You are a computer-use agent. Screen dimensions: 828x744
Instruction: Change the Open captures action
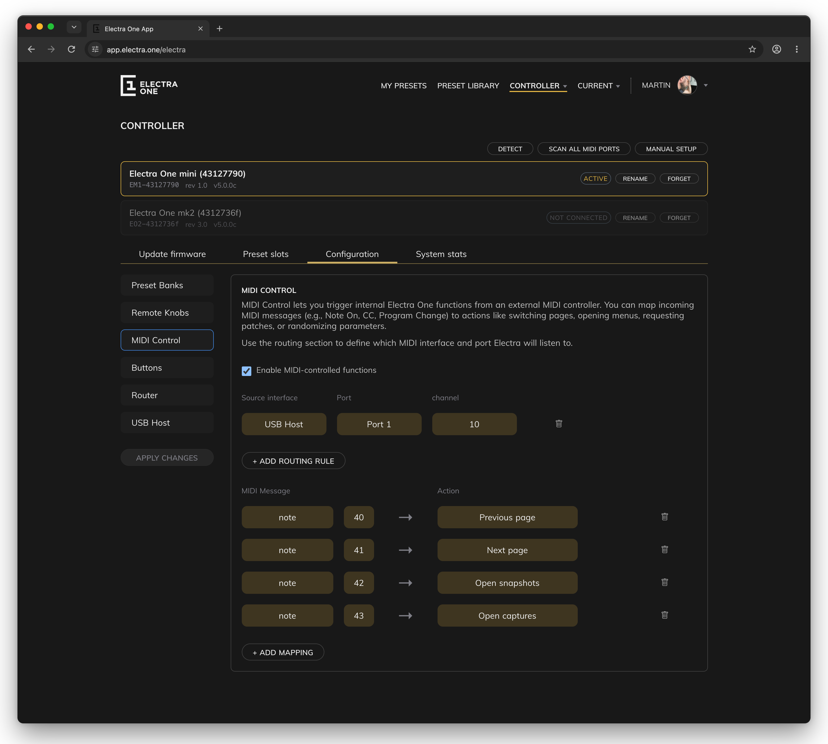507,615
